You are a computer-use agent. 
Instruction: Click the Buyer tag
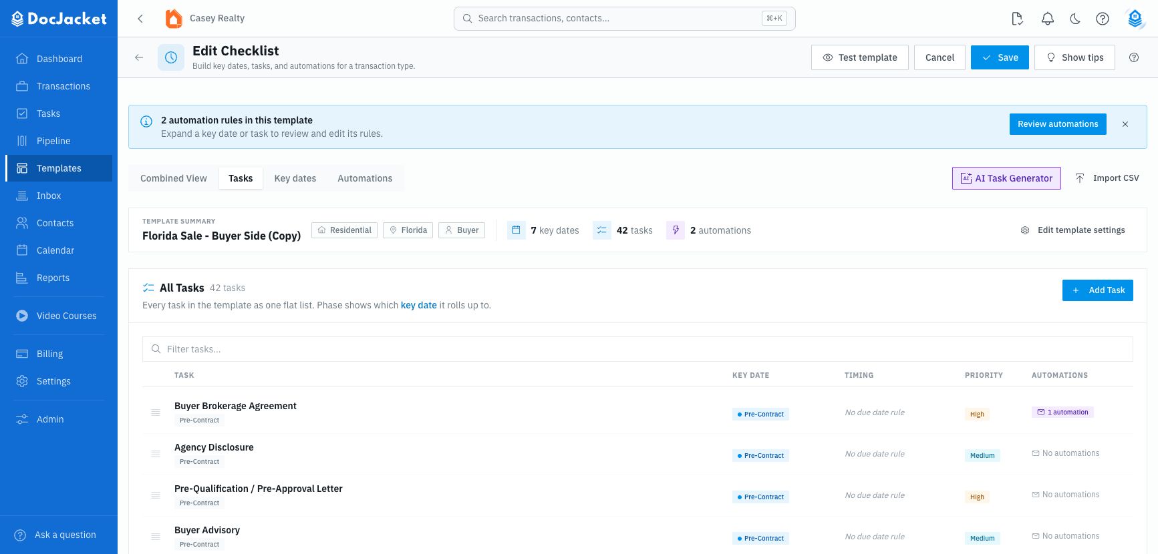462,230
